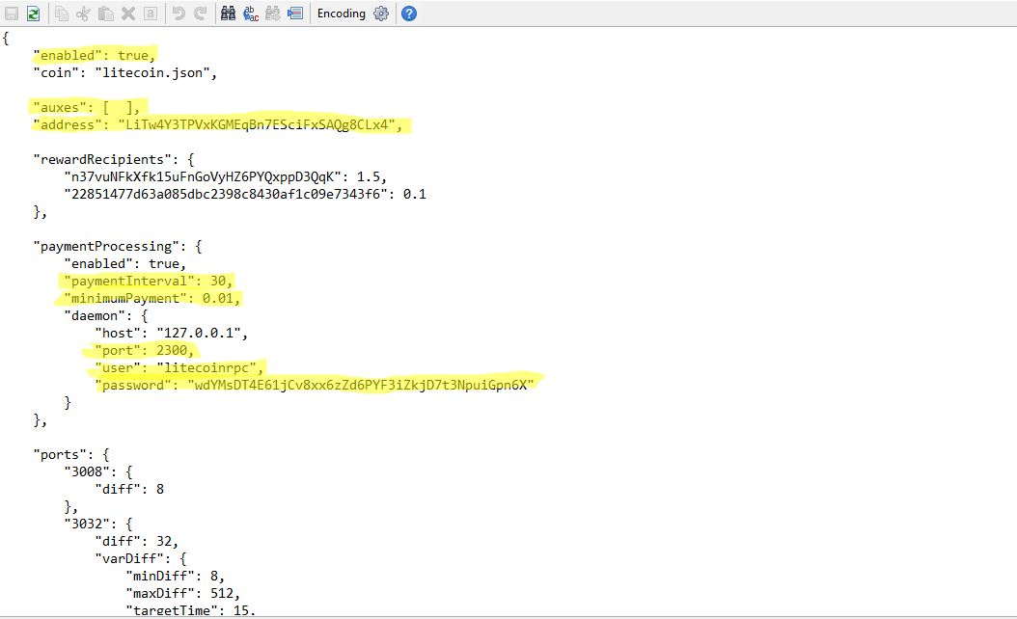Screen dimensions: 1017x619
Task: Click the "ports": { line
Action: 71,455
